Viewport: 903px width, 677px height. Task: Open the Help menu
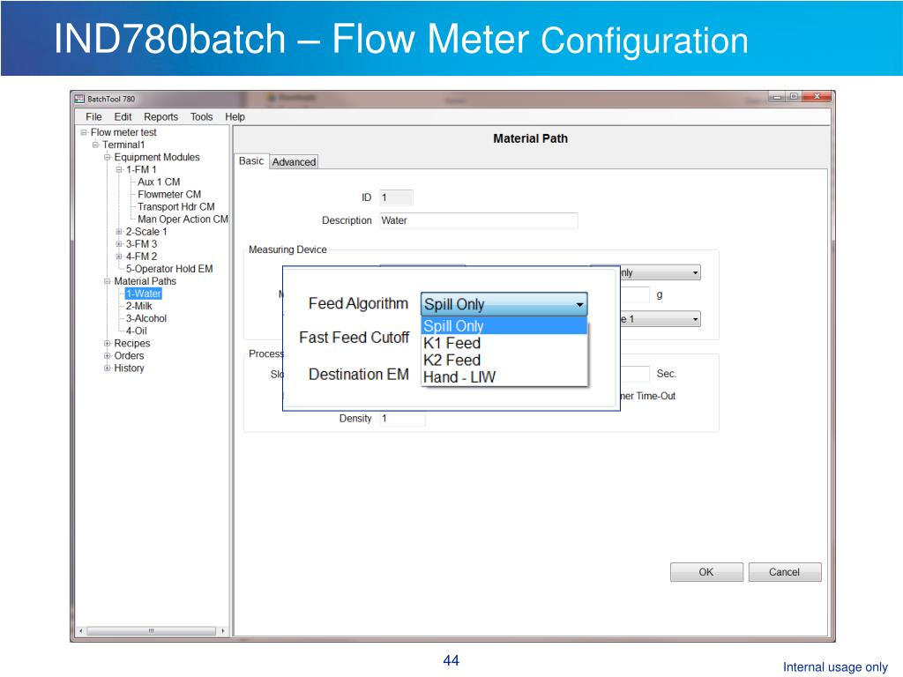pos(235,117)
